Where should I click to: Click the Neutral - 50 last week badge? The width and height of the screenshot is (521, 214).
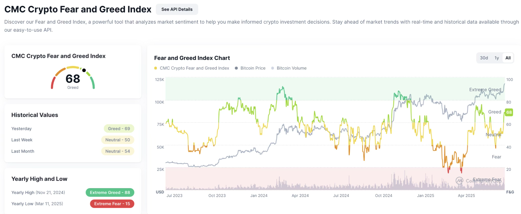117,140
